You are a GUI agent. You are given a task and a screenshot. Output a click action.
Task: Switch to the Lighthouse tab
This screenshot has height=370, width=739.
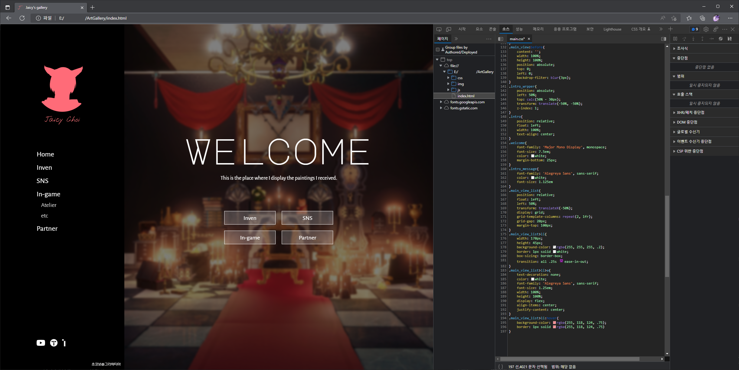point(612,29)
